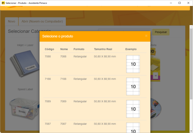193x133 pixels.
Task: Click the 7087 label sheet example thumbnail
Action: pos(133,128)
